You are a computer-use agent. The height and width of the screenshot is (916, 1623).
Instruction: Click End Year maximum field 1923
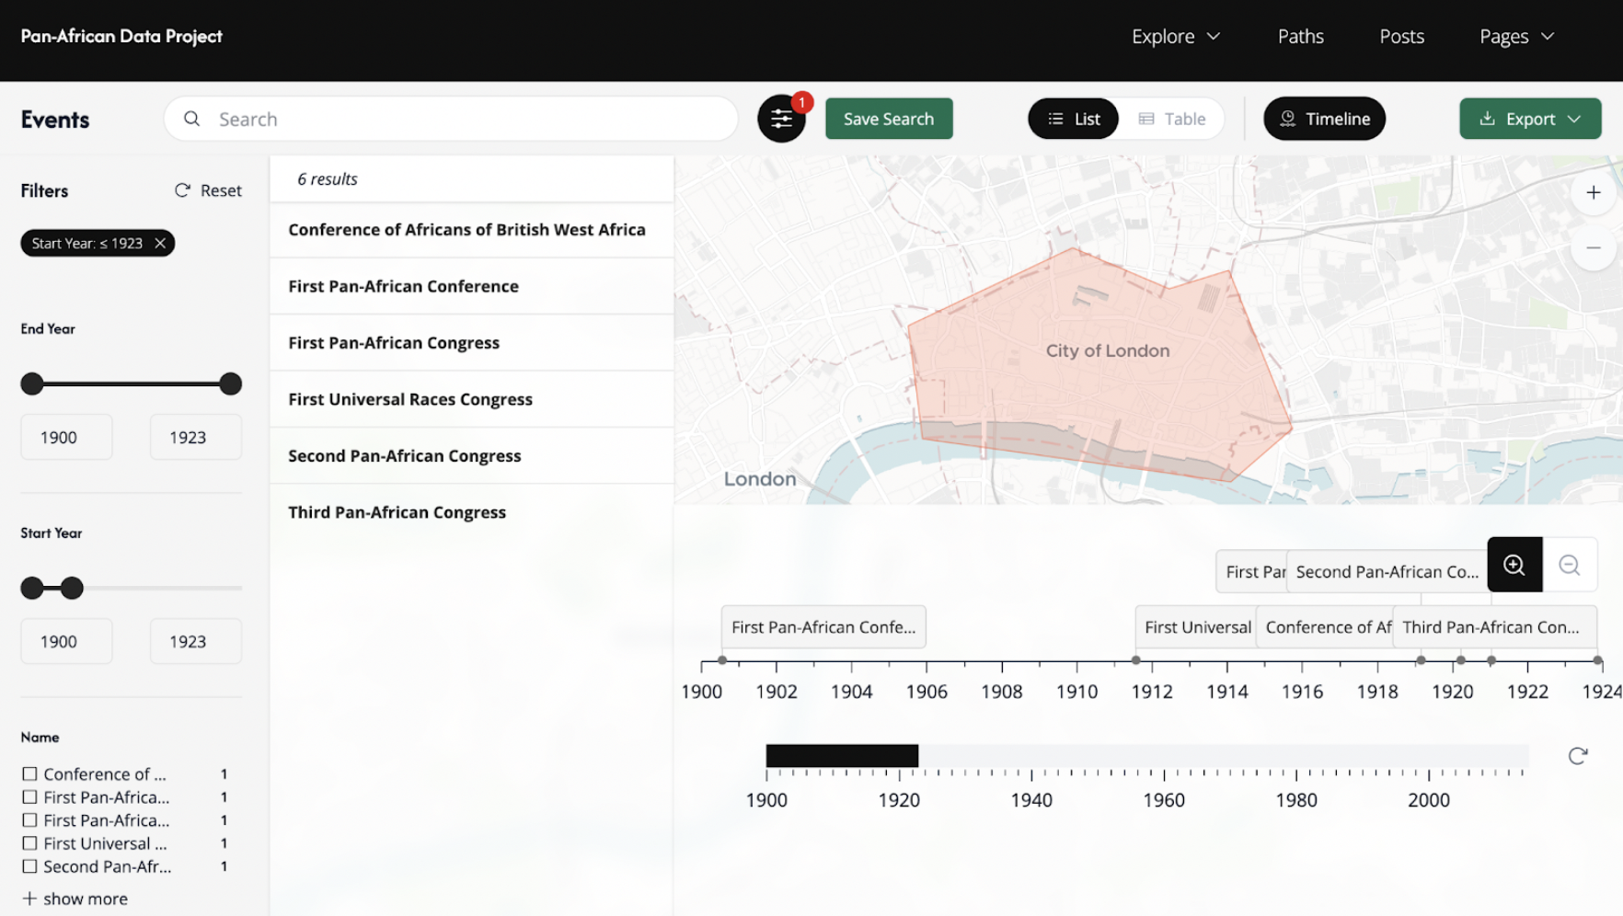(196, 437)
